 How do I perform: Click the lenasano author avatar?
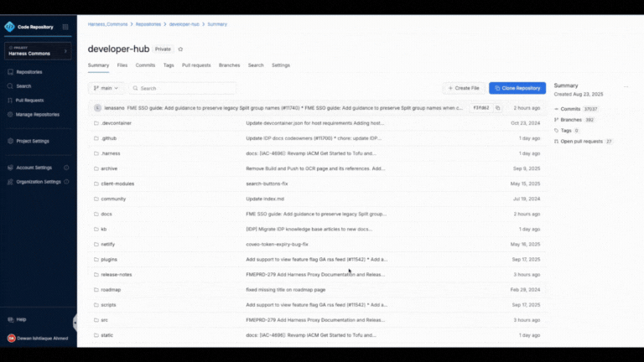pos(97,108)
